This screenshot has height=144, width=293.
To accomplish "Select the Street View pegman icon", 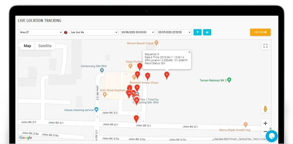I will 265,109.
